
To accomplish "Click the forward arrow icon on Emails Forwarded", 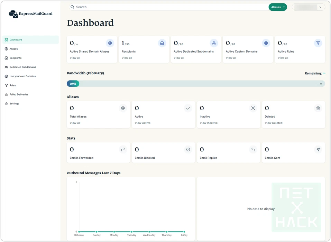I will [x=123, y=150].
